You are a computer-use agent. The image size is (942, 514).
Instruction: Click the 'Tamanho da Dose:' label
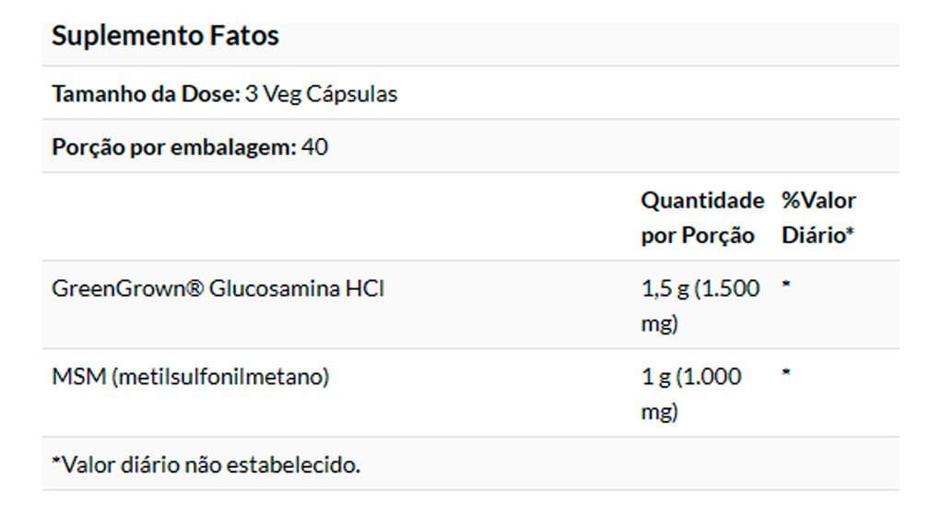tap(146, 94)
